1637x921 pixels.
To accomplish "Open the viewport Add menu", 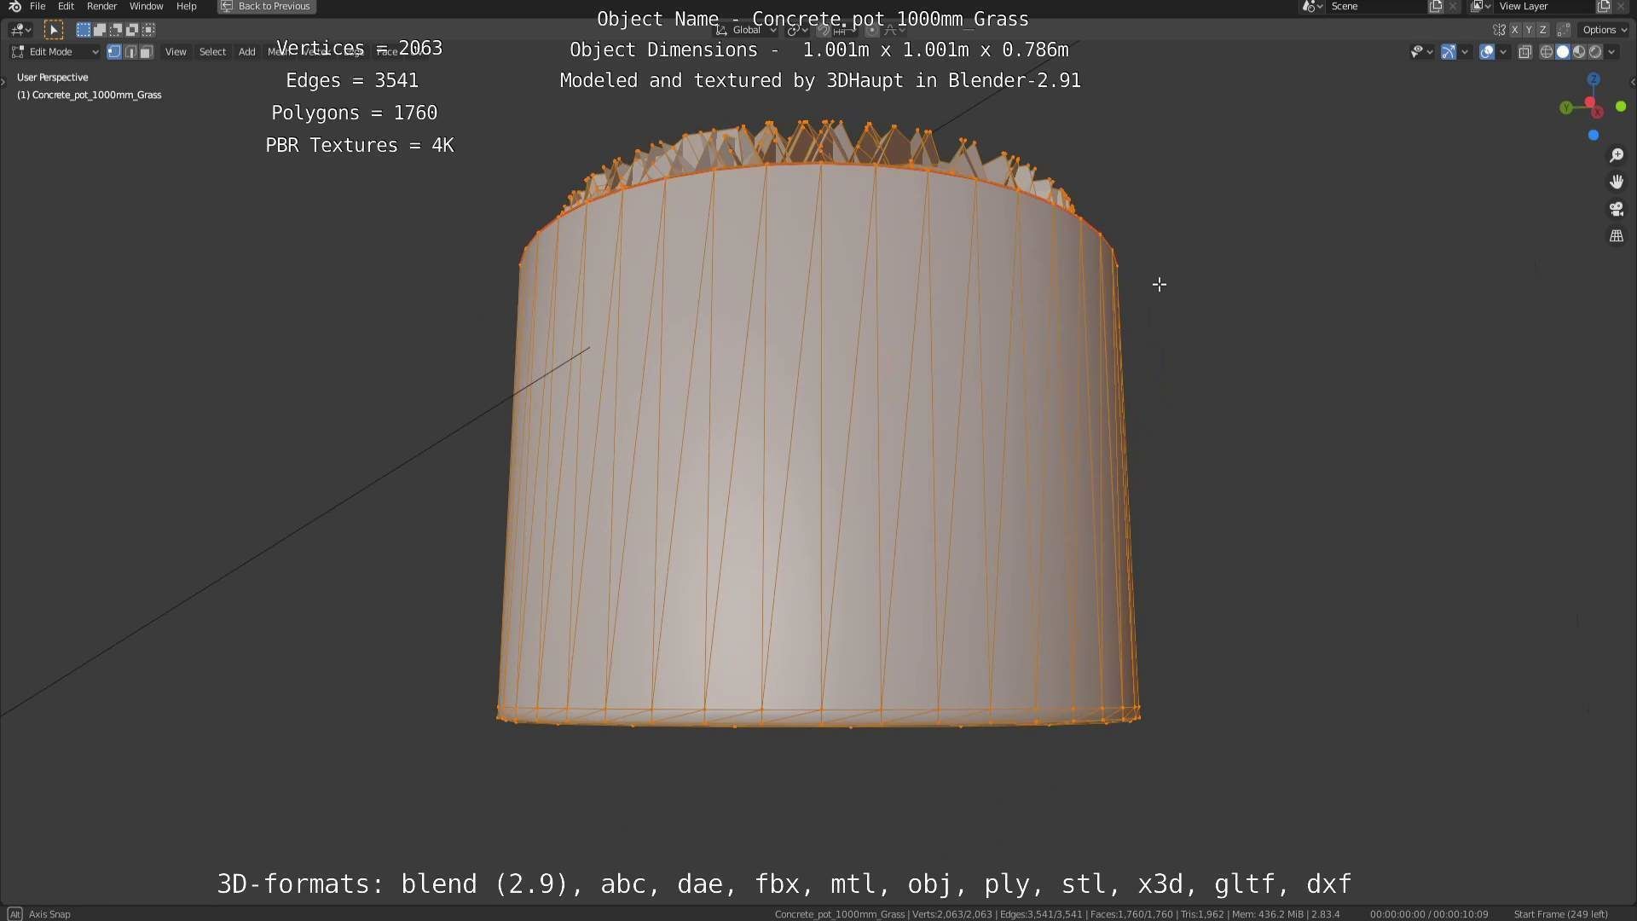I will pos(246,52).
